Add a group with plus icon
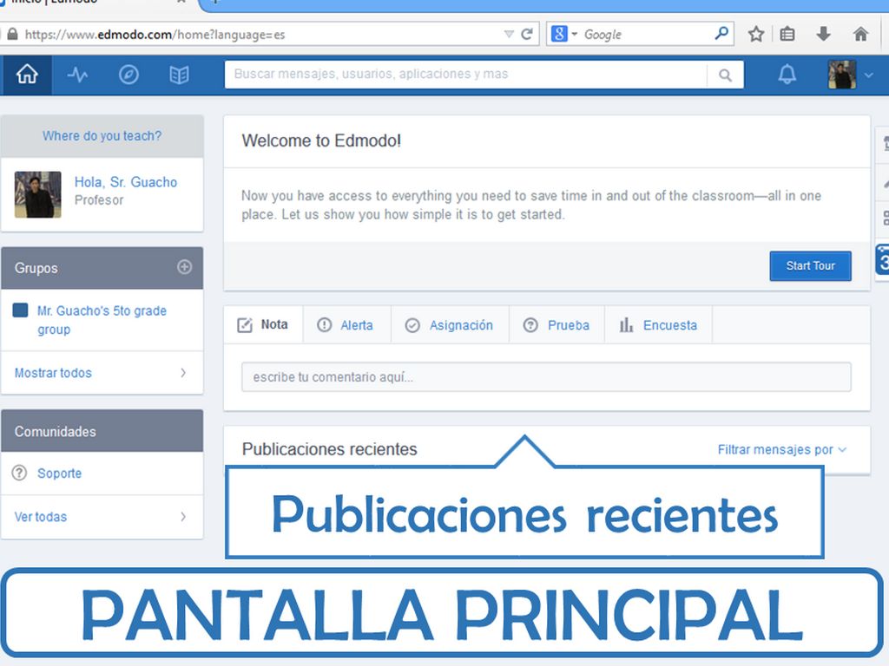Viewport: 889px width, 666px height. [184, 267]
